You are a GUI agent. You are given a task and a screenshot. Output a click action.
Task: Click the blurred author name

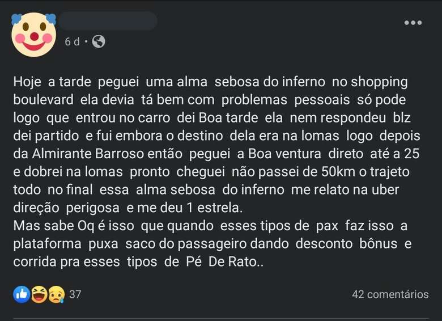click(108, 22)
